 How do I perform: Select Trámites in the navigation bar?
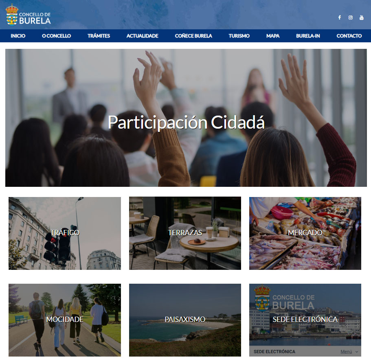coord(99,36)
